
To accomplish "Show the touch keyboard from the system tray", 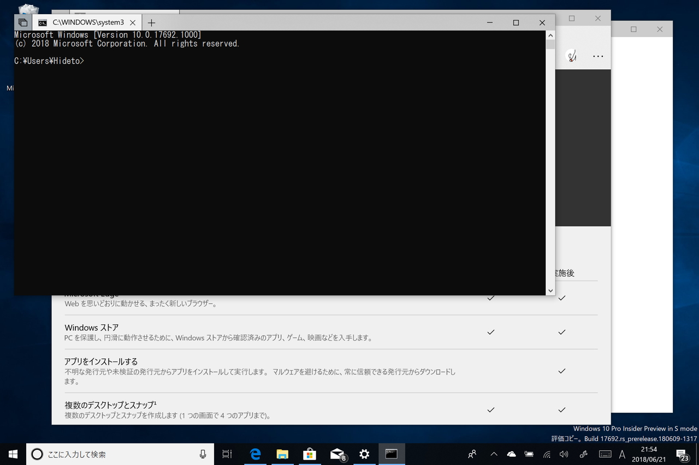I will [605, 454].
